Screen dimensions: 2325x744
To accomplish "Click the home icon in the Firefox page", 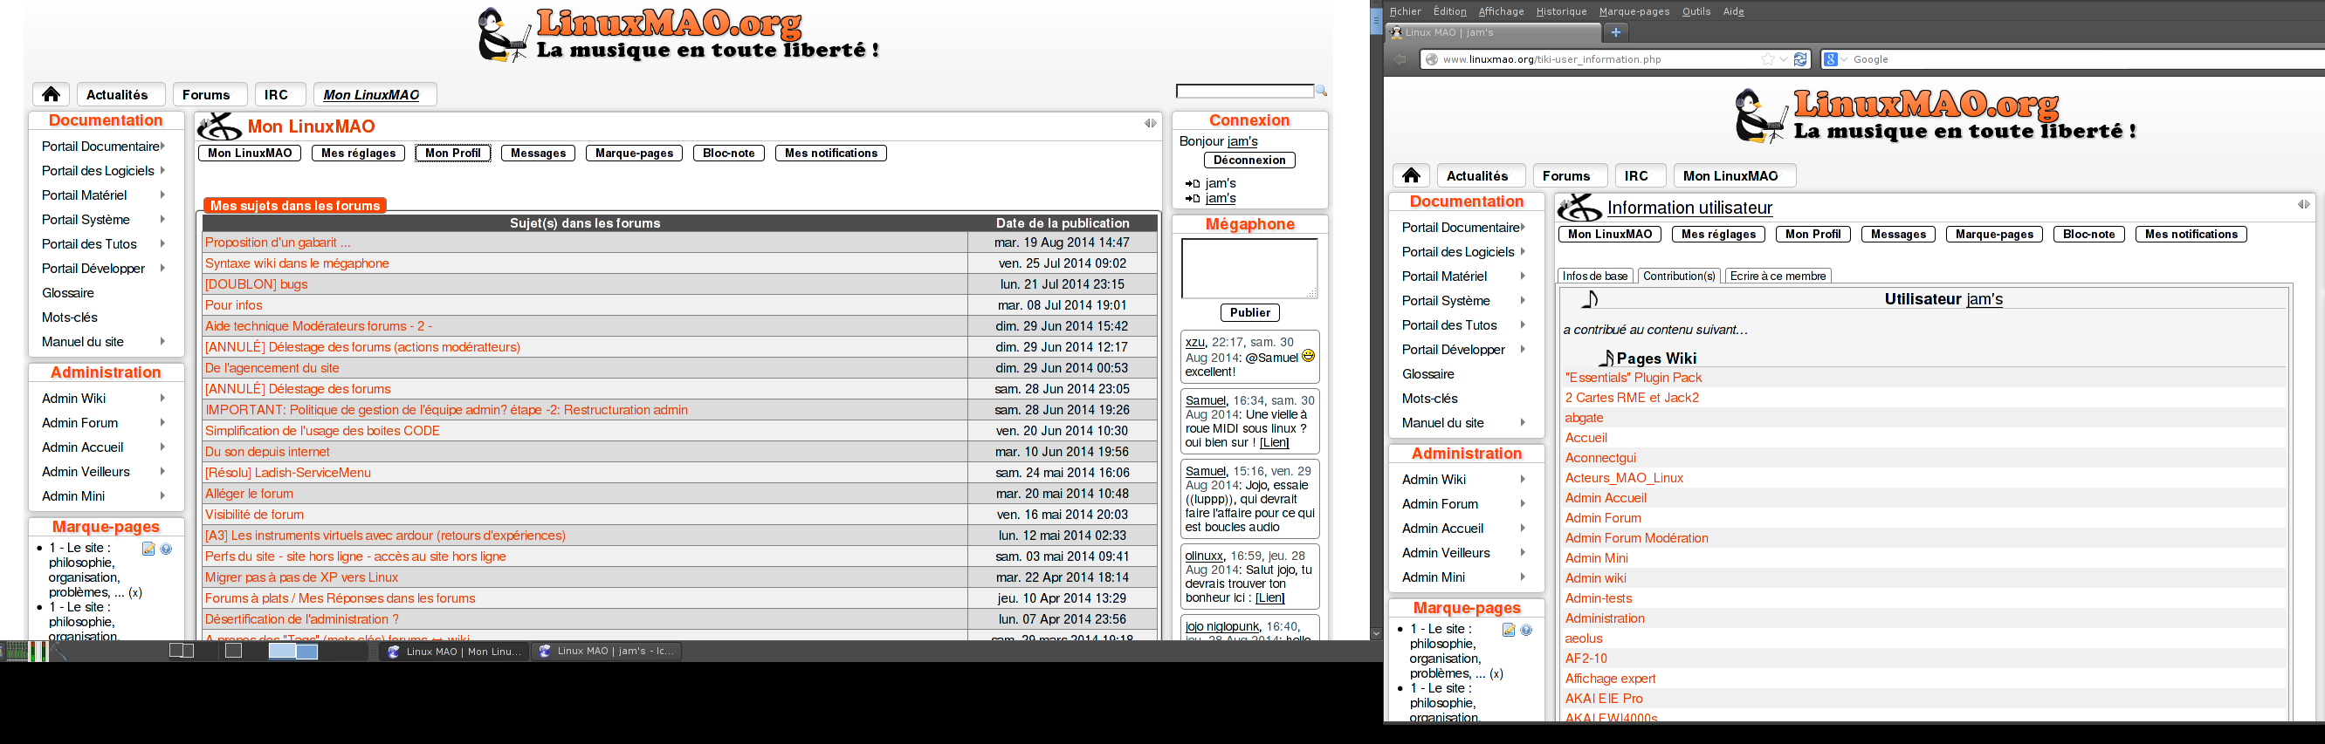I will [x=1411, y=176].
